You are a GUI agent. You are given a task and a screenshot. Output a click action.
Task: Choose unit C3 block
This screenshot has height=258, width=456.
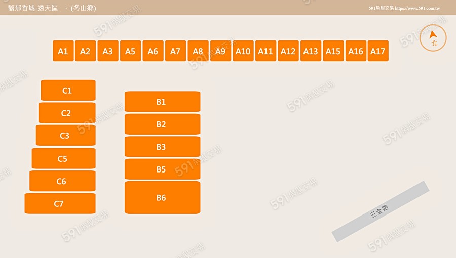(x=65, y=136)
